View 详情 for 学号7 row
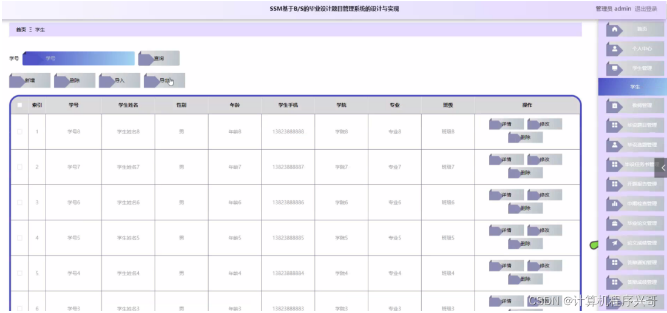Viewport: 667px width, 313px height. pyautogui.click(x=506, y=160)
